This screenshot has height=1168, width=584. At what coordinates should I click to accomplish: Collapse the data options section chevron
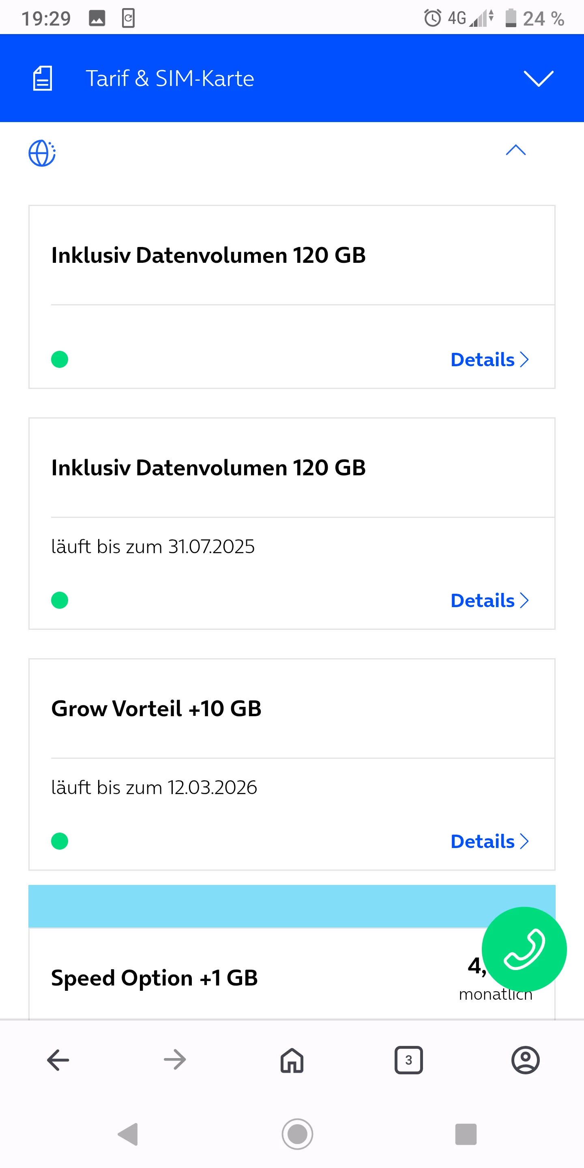click(515, 150)
